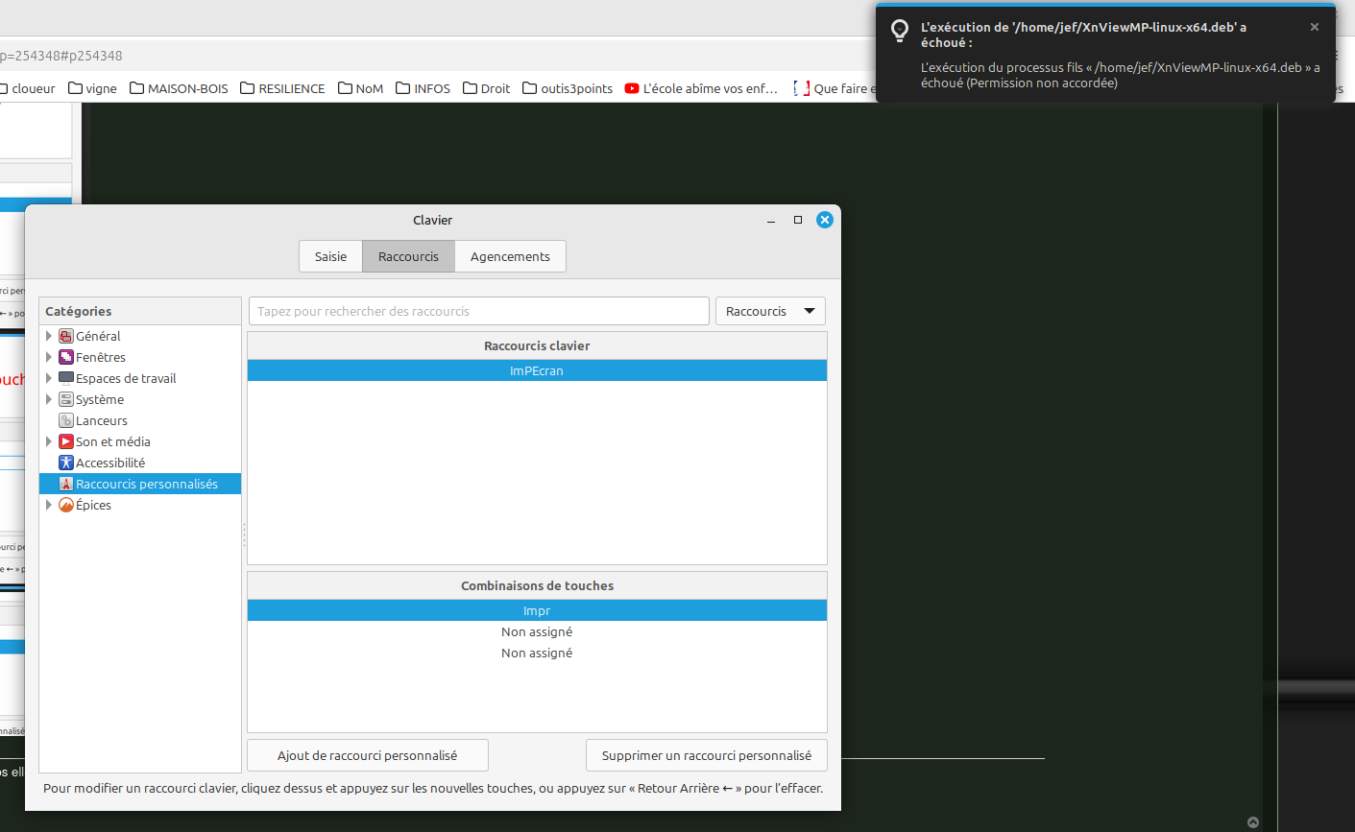Switch to the Saisie tab
The image size is (1355, 832).
330,256
